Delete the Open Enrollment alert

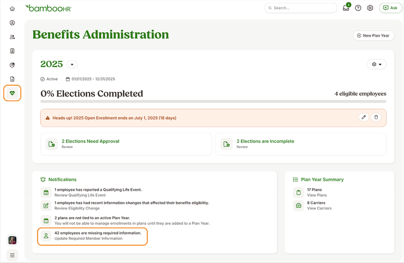coord(376,117)
